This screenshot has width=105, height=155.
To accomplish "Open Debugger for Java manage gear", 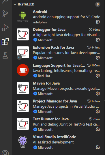I will (x=98, y=40).
